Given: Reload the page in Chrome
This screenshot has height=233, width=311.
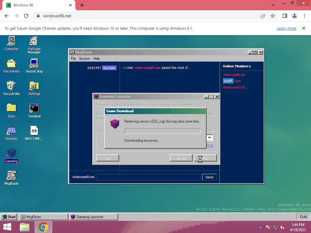Looking at the screenshot, I should [x=26, y=16].
